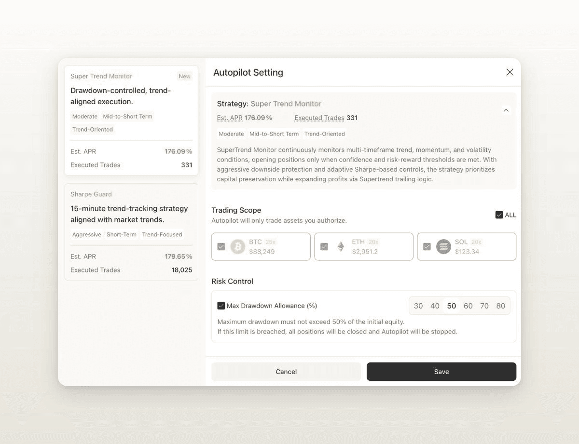
Task: Pick the 80 drawdown value
Action: tap(501, 306)
